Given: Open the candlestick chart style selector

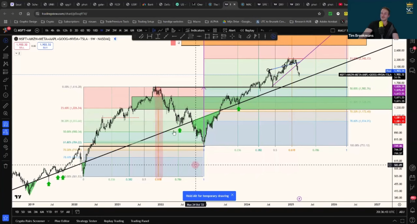Looking at the screenshot, I should (154, 30).
